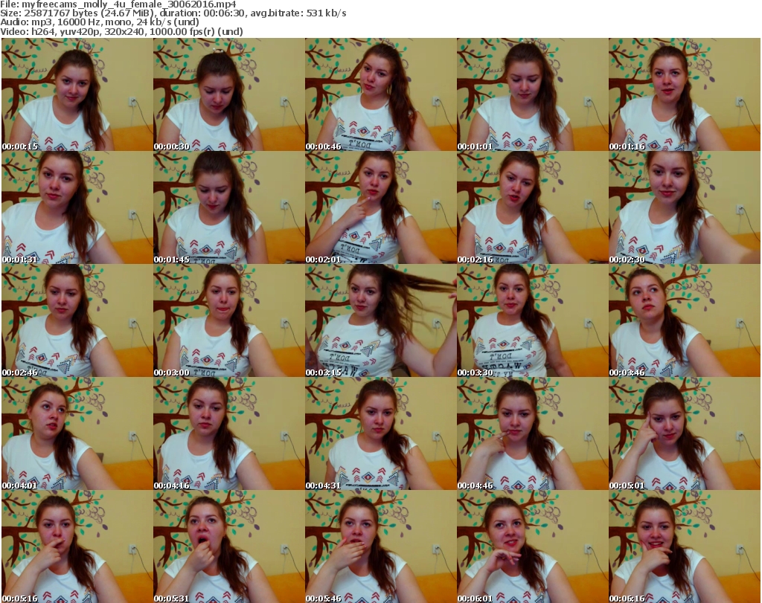Click the Size and duration info line
The image size is (762, 603).
(173, 13)
